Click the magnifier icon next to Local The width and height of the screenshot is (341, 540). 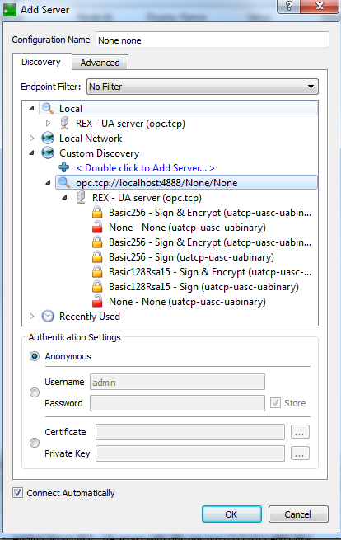48,109
